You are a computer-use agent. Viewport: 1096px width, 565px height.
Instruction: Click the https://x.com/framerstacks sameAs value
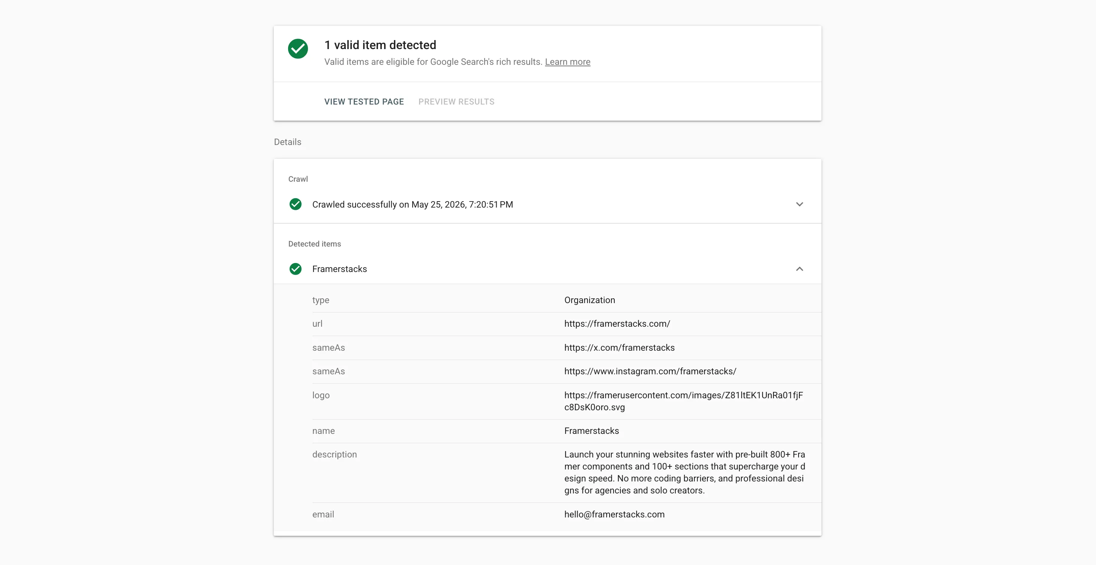point(619,348)
